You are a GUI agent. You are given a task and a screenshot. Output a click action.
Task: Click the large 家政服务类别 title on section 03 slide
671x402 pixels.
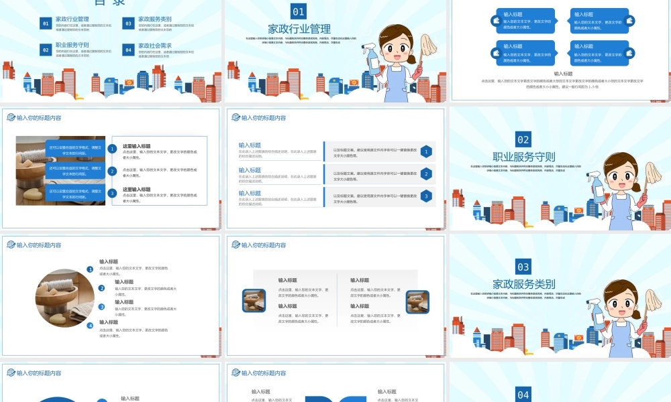coord(524,284)
